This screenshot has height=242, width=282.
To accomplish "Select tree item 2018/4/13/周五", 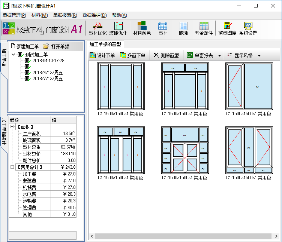I will coord(48,73).
